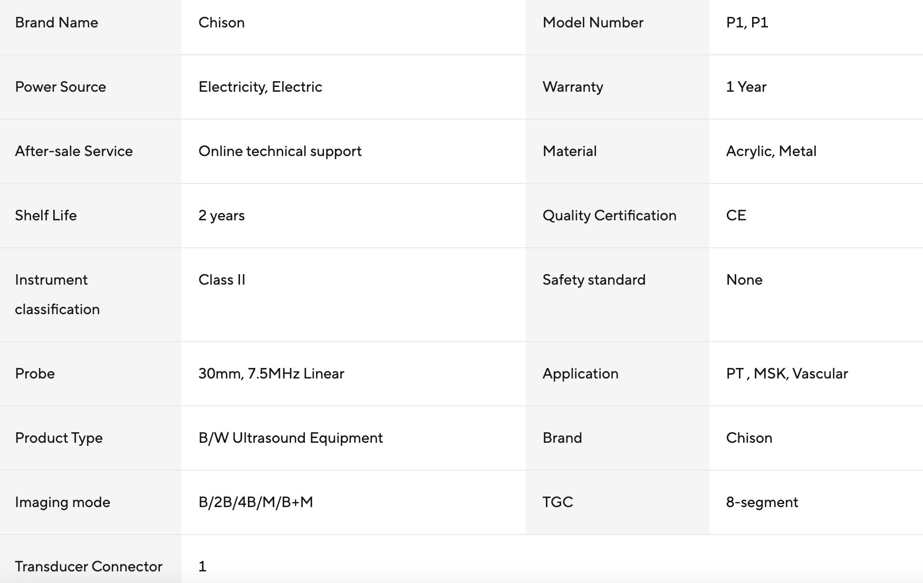Click the "Instrument classification" label cell
The height and width of the screenshot is (583, 923).
pyautogui.click(x=57, y=294)
